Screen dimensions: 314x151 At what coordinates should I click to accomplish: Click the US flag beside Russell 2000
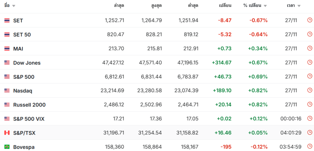click(7, 105)
